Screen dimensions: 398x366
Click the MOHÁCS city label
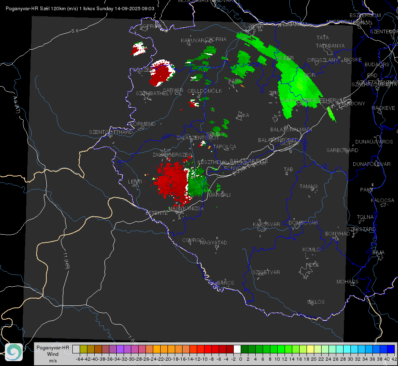click(348, 282)
